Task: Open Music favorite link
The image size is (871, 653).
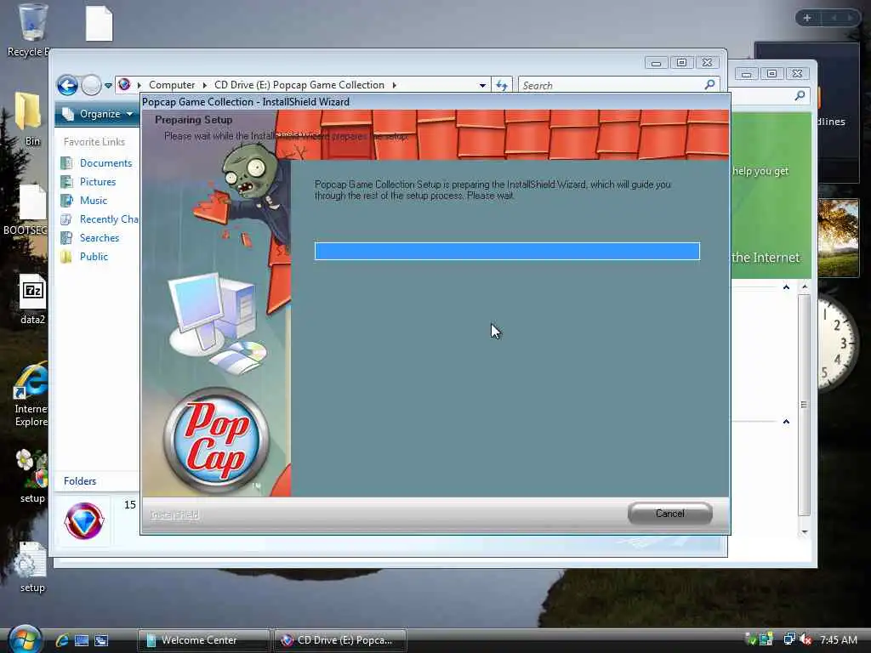Action: coord(94,201)
